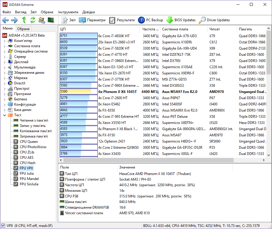Viewport: 272px width, 229px height.
Task: Click the Forward navigation arrow
Action: coord(14,20)
